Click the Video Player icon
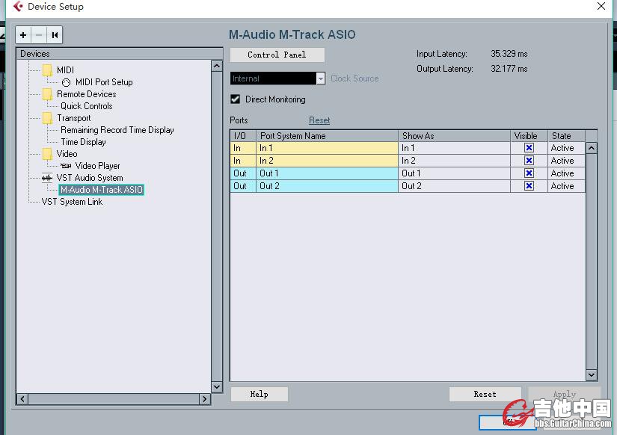 point(66,166)
